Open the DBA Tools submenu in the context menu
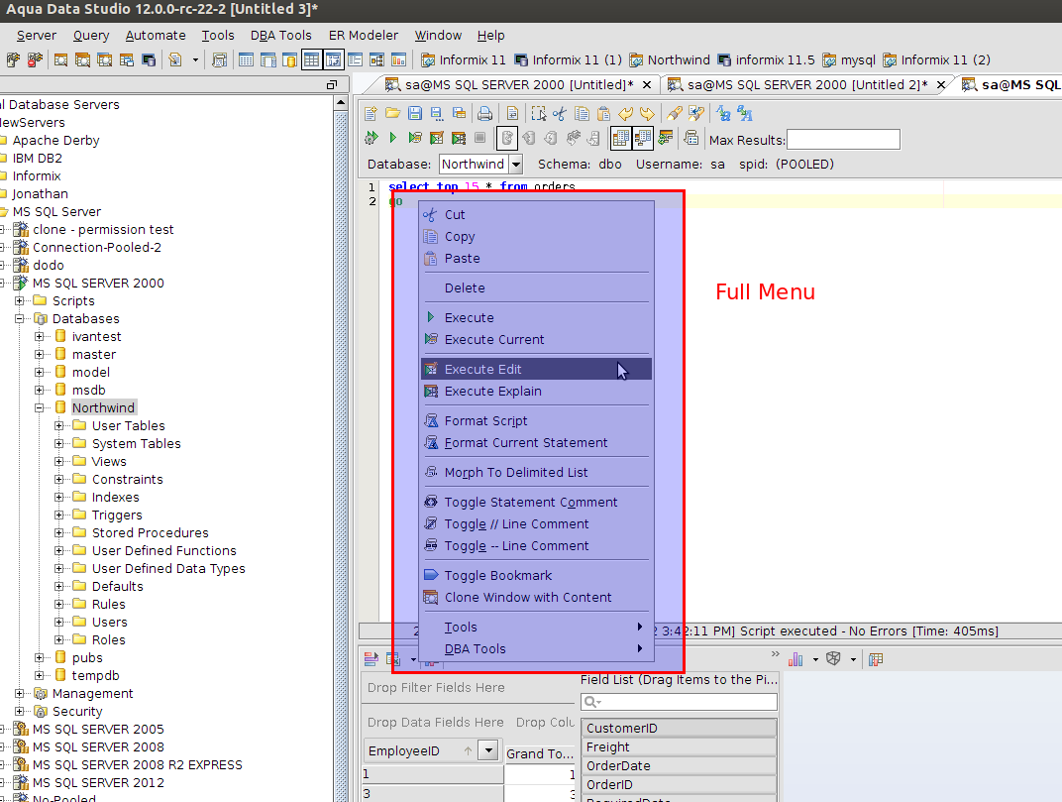Image resolution: width=1062 pixels, height=802 pixels. point(536,648)
